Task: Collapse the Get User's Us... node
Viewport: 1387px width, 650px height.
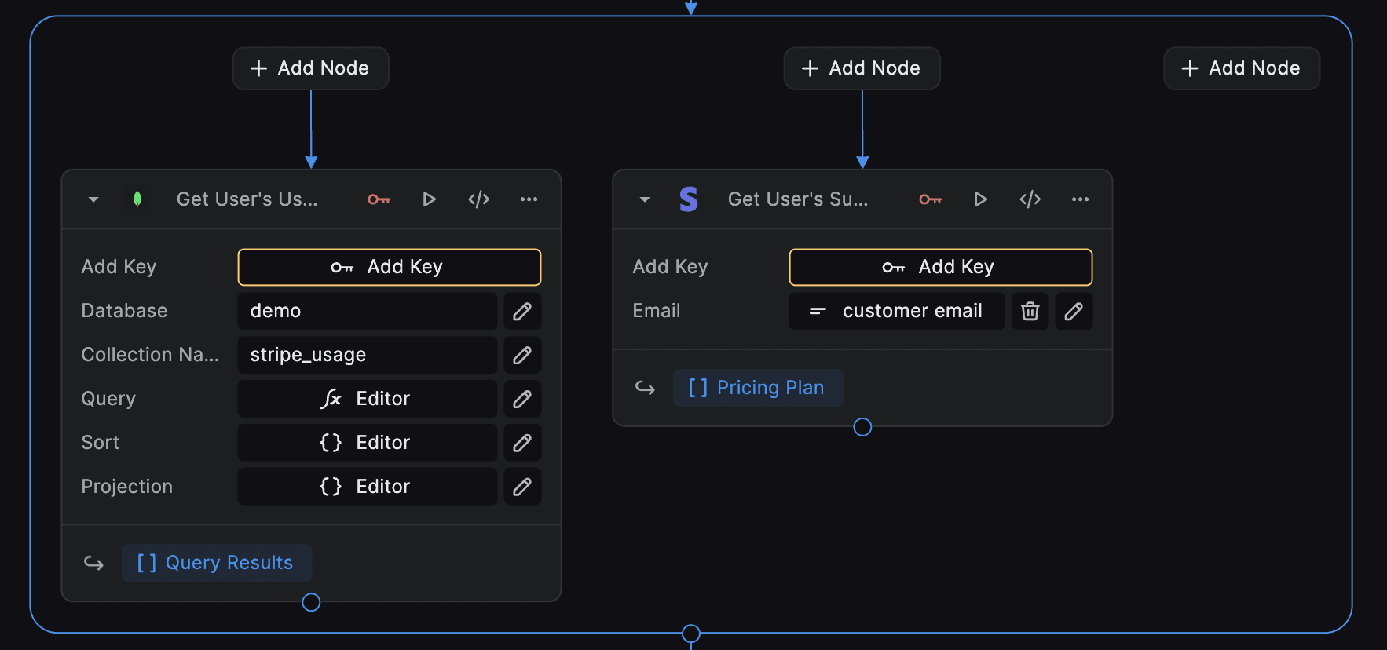Action: point(93,199)
